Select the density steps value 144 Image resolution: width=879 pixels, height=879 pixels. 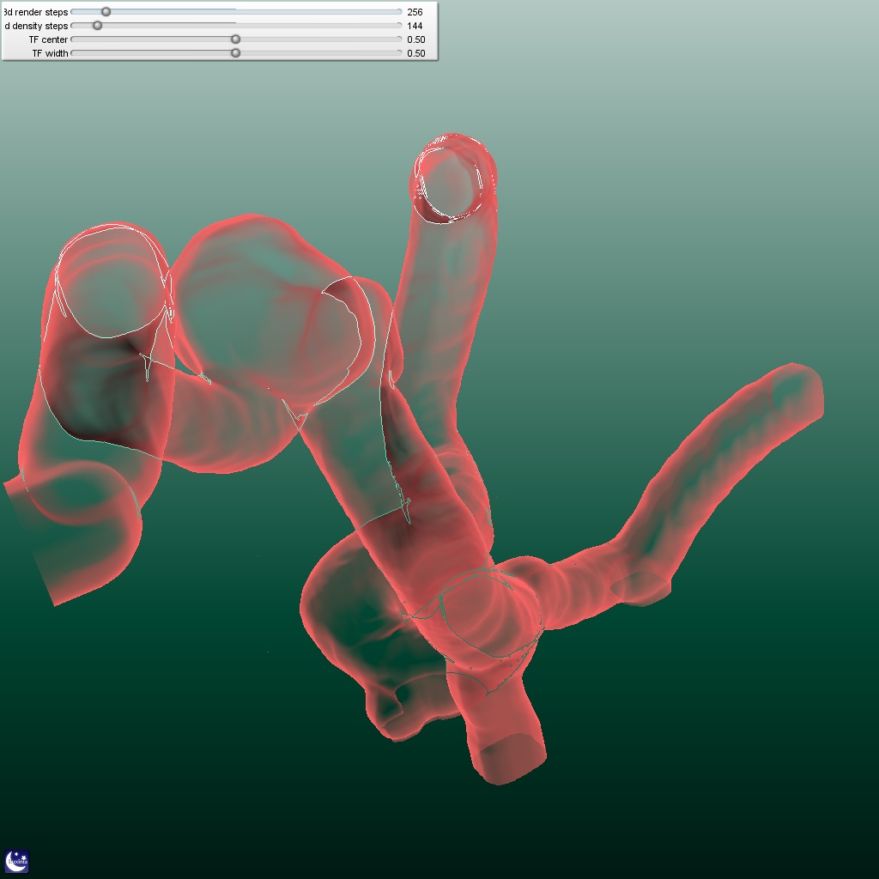point(415,26)
